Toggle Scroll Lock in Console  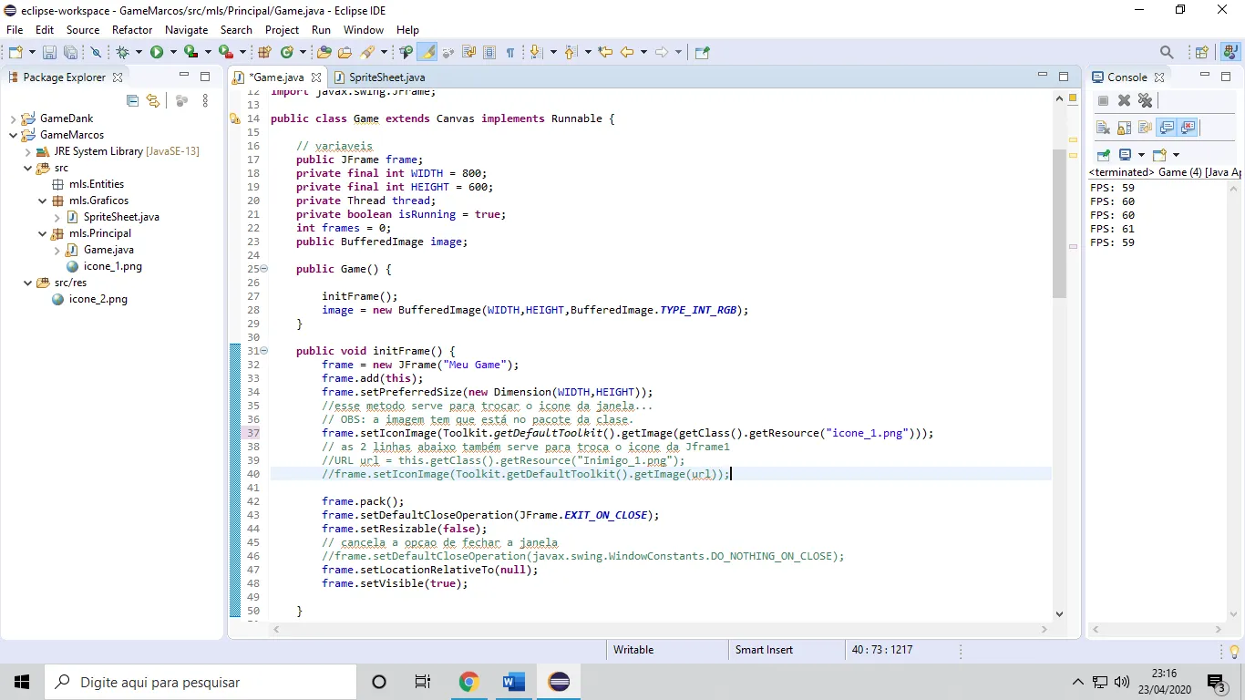pos(1124,128)
